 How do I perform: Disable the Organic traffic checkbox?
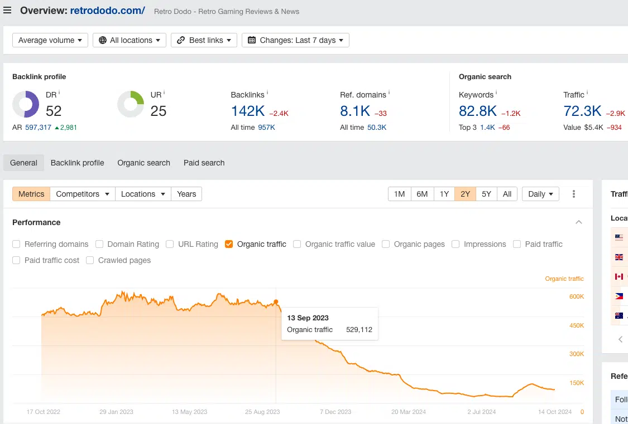point(228,244)
